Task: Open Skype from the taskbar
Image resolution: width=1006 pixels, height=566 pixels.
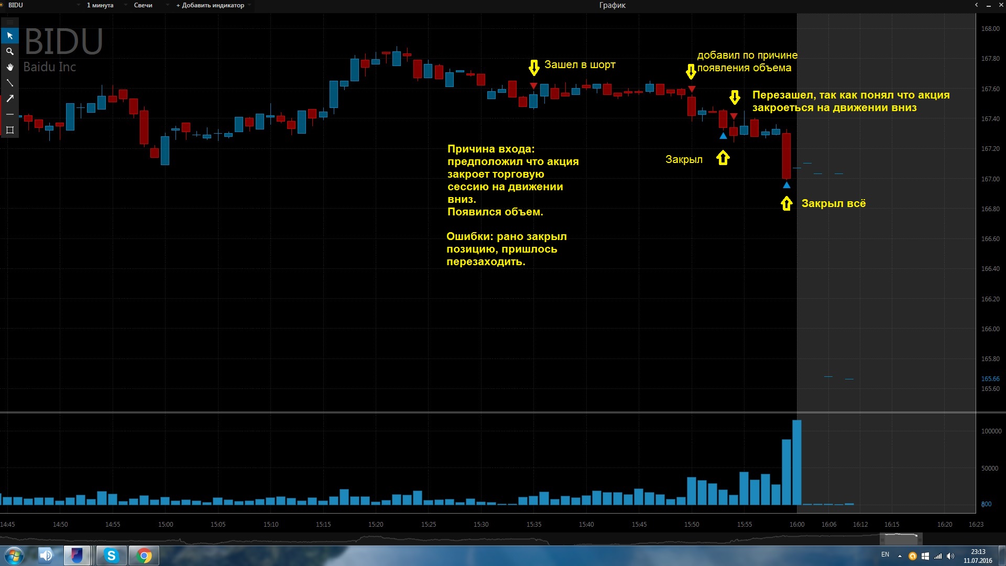Action: [x=111, y=556]
